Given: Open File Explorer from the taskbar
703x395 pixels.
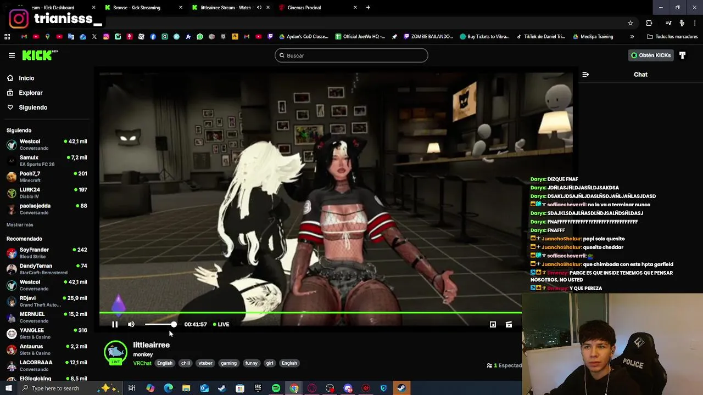Looking at the screenshot, I should (x=186, y=388).
